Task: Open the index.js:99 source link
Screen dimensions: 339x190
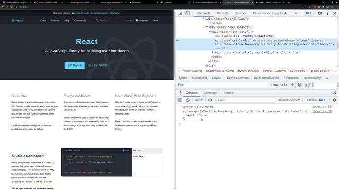Action: pyautogui.click(x=322, y=111)
